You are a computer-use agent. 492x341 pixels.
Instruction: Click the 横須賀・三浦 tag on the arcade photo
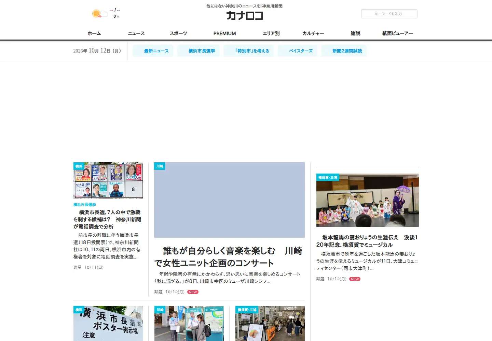[x=247, y=310]
